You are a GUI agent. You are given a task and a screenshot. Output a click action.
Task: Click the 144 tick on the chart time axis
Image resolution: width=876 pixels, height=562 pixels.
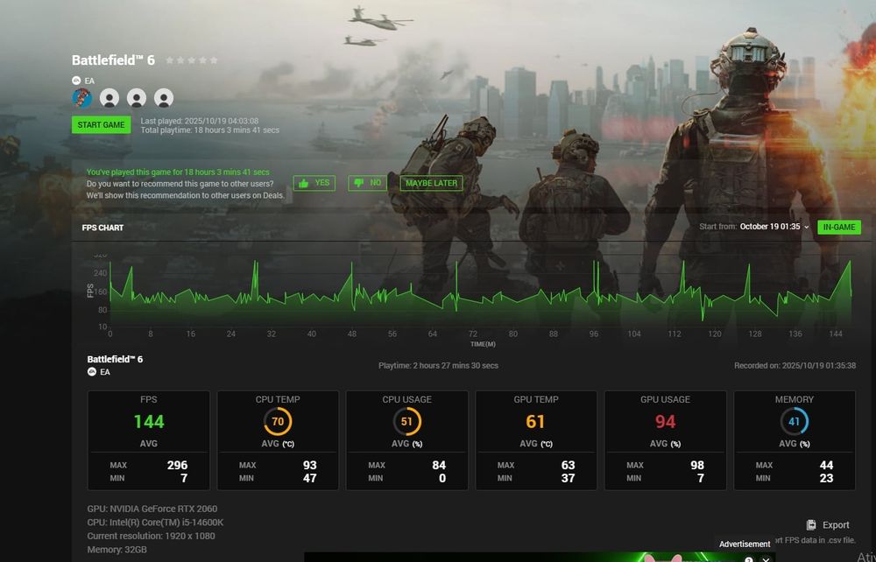(835, 334)
